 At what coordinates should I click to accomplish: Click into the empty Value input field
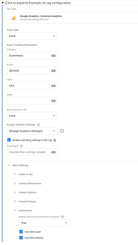(28, 101)
